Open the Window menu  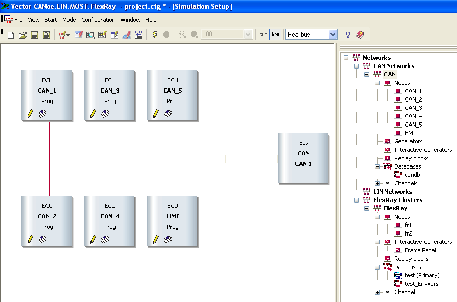click(130, 20)
